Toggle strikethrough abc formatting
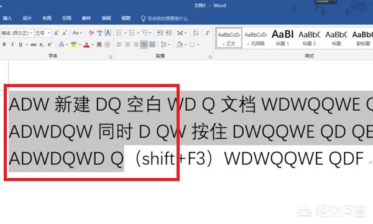373x224 pixels. [x=34, y=44]
